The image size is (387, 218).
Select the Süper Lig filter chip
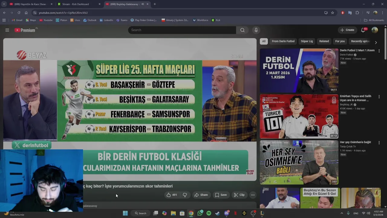point(307,41)
